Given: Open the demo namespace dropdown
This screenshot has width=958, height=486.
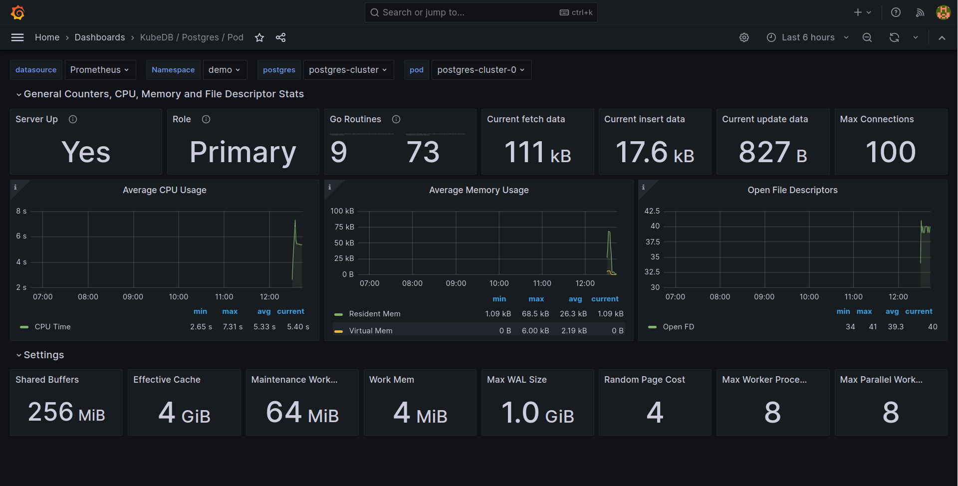Looking at the screenshot, I should coord(225,69).
